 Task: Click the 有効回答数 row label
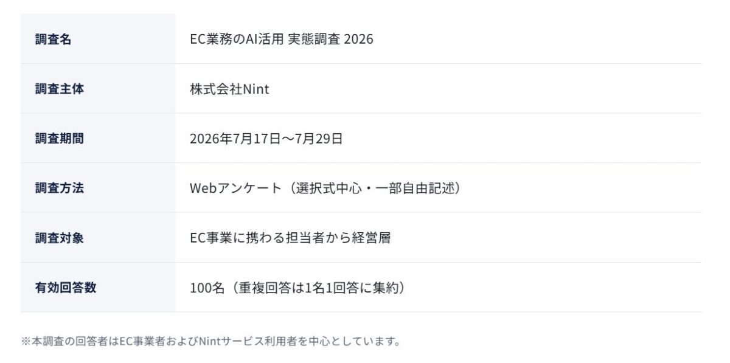coord(66,288)
